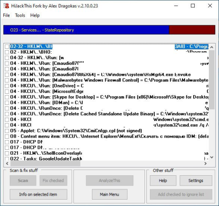219x206 pixels.
Task: Click the Fix checked button
Action: click(53, 181)
